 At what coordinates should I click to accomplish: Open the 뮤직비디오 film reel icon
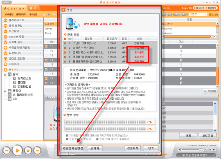click(x=5, y=53)
